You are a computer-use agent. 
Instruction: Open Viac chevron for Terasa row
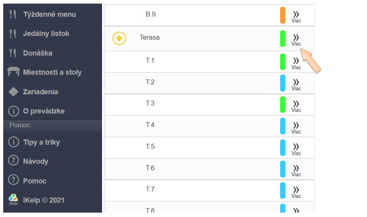[296, 39]
